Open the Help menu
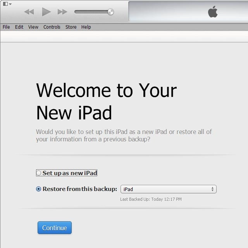The image size is (248, 248). (x=86, y=27)
